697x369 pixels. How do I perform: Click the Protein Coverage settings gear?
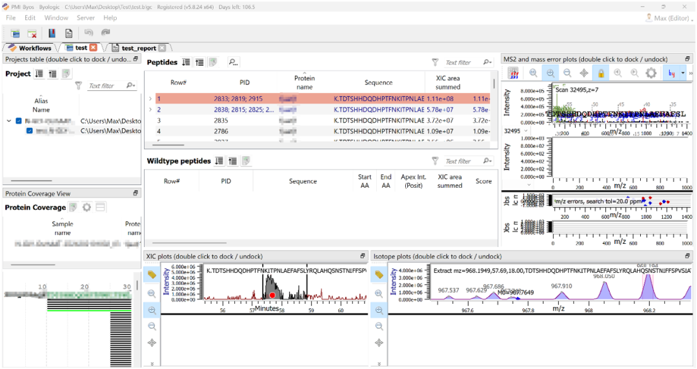(86, 207)
